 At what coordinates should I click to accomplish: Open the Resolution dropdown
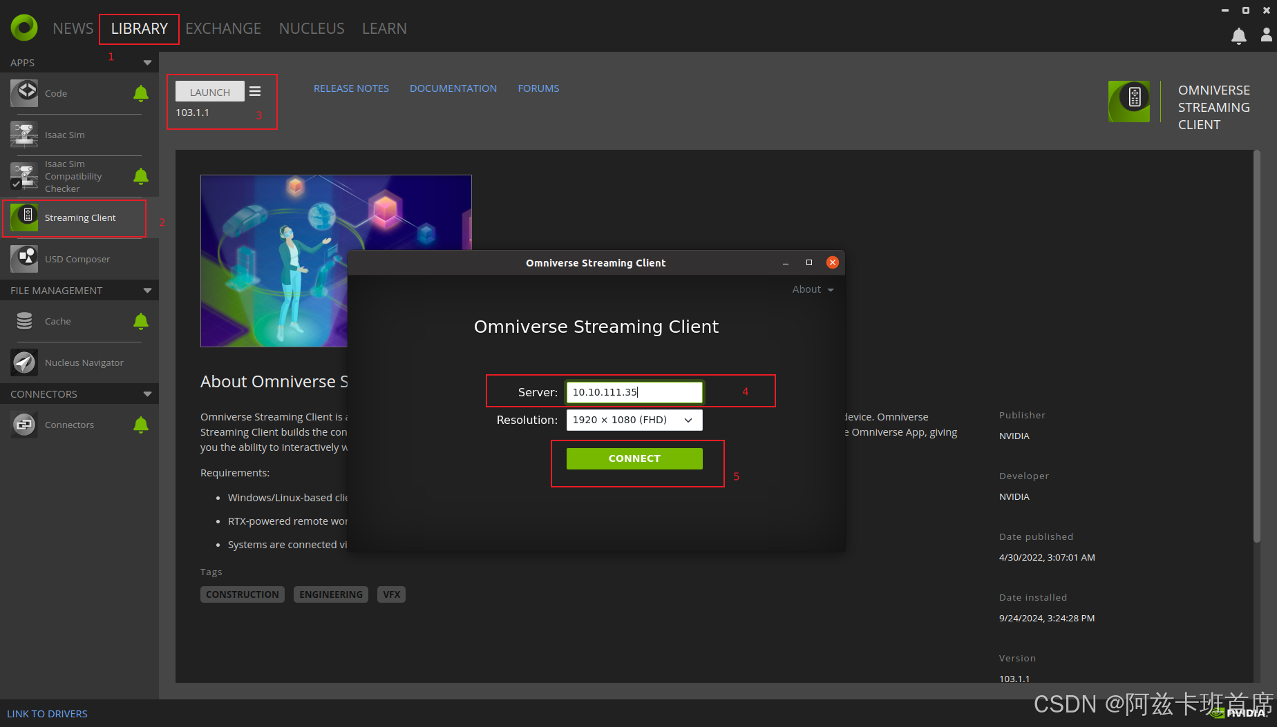(634, 420)
